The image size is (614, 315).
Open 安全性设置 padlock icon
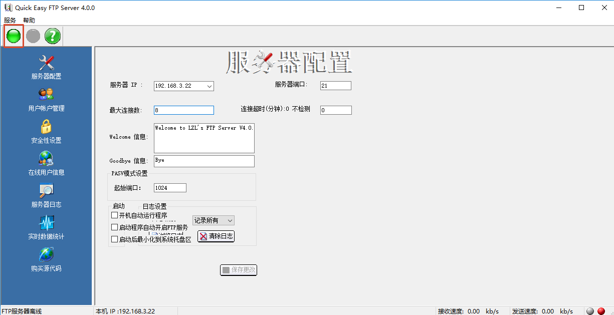[x=47, y=127]
